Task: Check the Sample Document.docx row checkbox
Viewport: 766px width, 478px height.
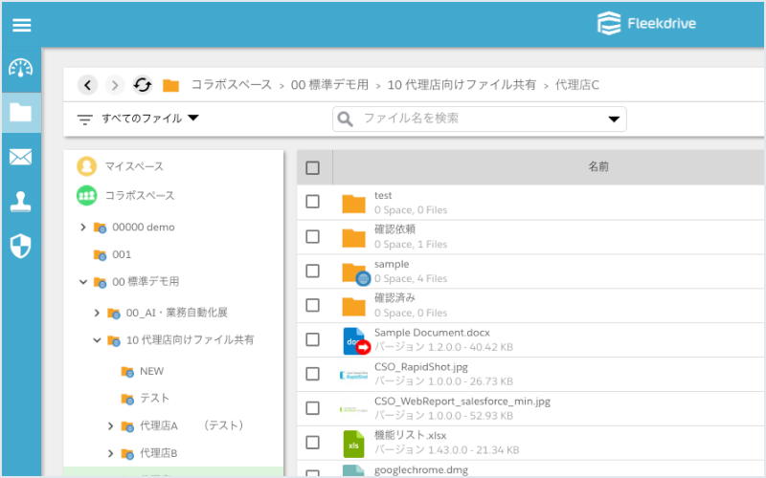Action: point(313,339)
